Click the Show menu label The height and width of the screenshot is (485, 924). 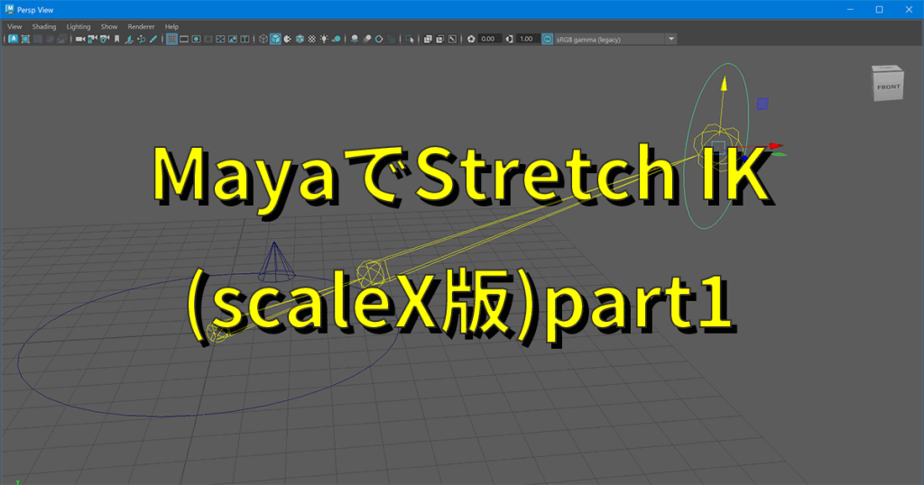coord(109,27)
